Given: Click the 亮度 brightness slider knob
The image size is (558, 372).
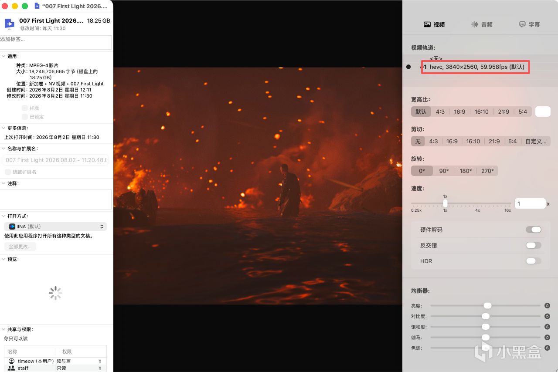Looking at the screenshot, I should click(487, 306).
